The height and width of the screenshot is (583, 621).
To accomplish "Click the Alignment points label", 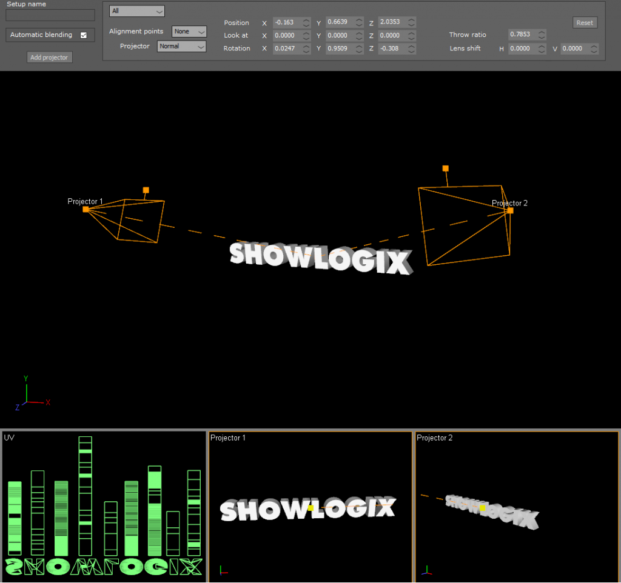I will coord(136,32).
